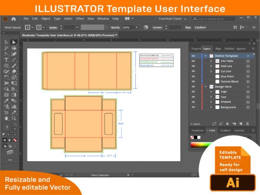Open the Recolor Artwork globe icon
The width and height of the screenshot is (260, 195).
tap(146, 27)
